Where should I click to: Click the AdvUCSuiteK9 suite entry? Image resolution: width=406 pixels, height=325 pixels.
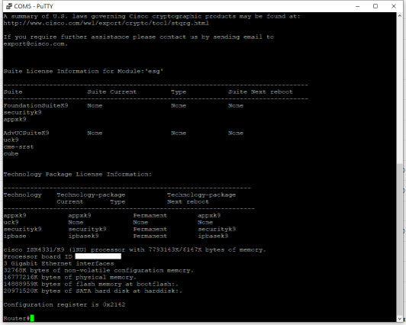[27, 133]
